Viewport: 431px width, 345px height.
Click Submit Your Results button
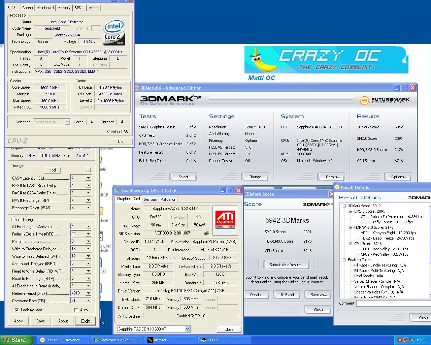(287, 265)
